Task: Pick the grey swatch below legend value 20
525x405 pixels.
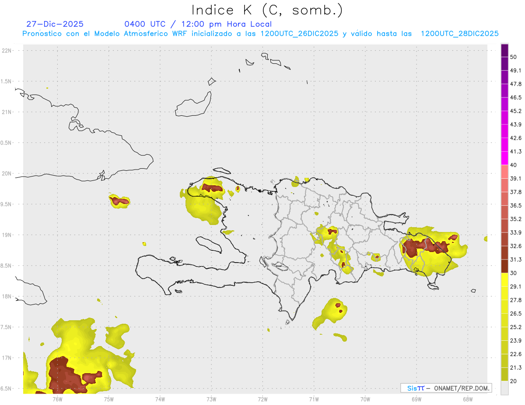Action: coord(505,388)
